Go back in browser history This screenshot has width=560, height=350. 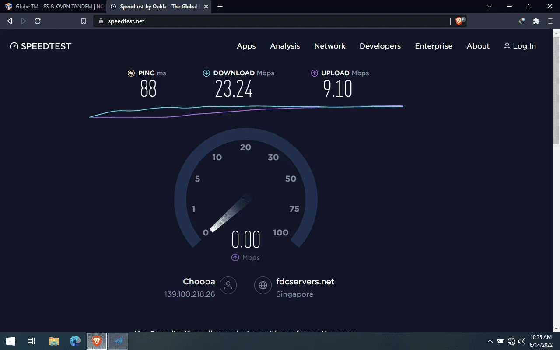10,21
